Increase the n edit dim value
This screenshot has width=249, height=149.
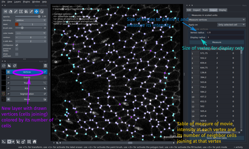point(45,41)
